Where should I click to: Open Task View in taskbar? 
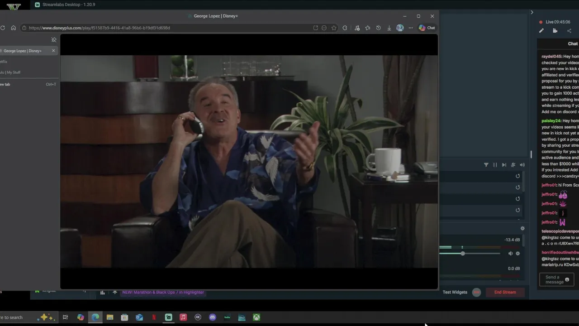tap(65, 317)
